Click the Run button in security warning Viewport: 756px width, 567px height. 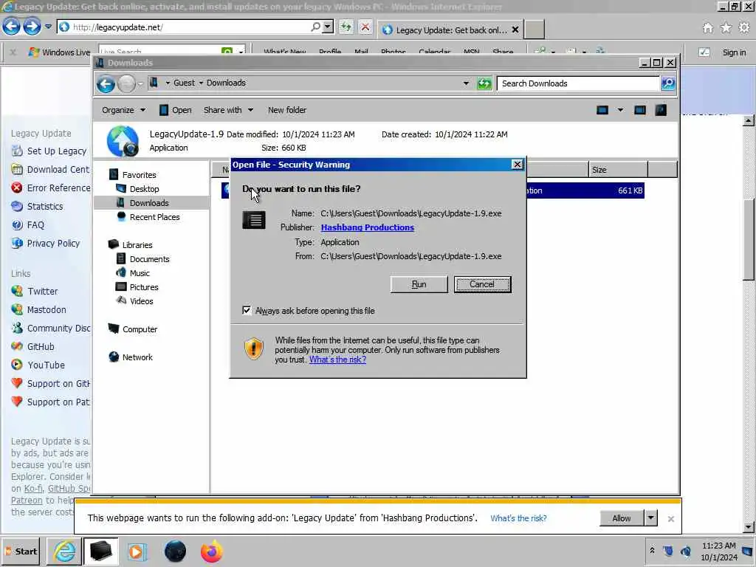click(x=419, y=284)
